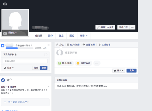
Task: Click the 跳过 skip button
Action: tap(36, 68)
